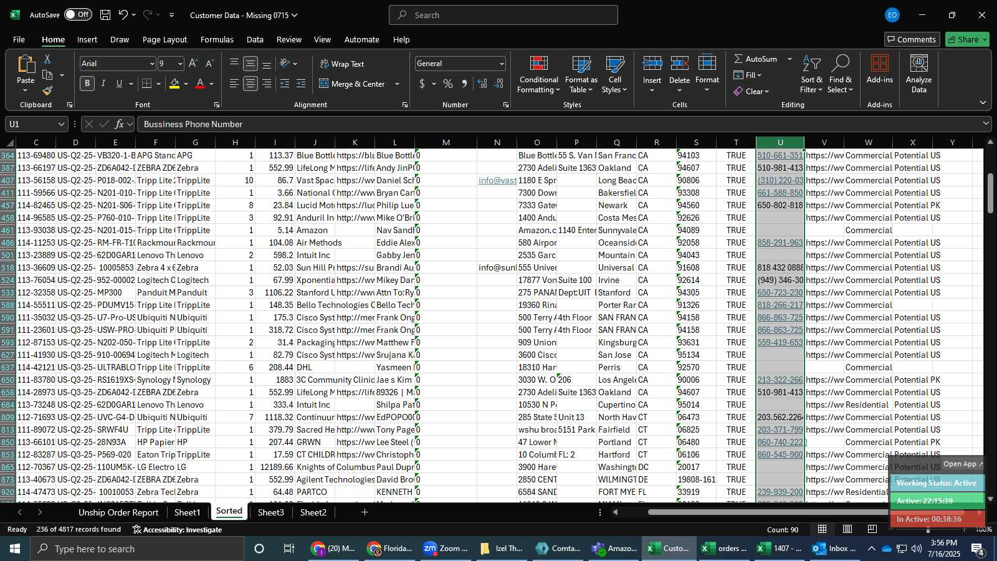Click the Paste clipboard icon
The image size is (997, 561).
pyautogui.click(x=26, y=64)
